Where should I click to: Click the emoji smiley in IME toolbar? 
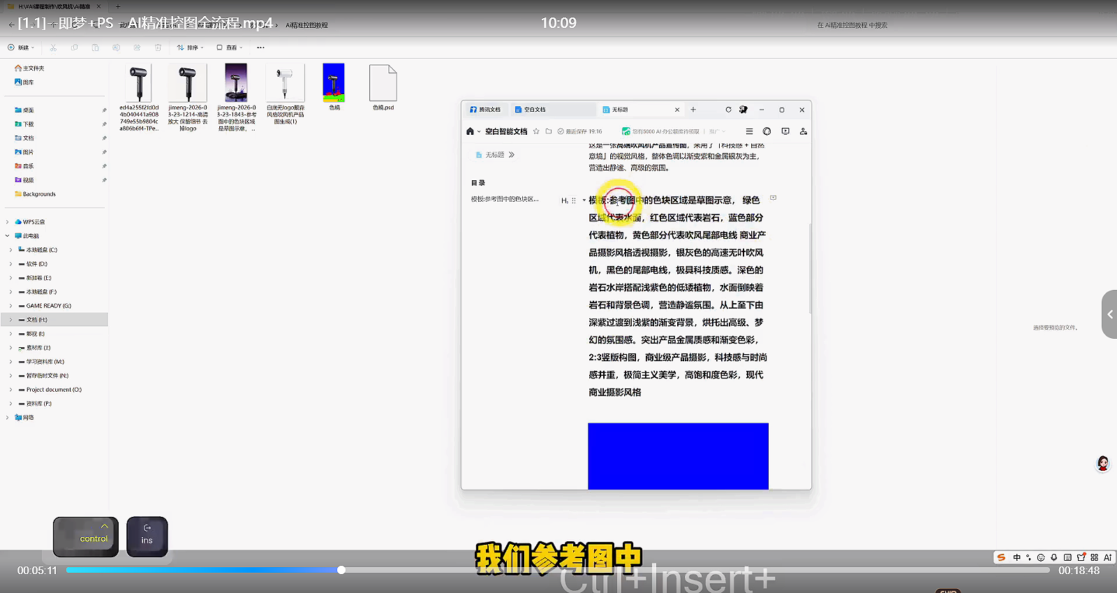coord(1041,557)
